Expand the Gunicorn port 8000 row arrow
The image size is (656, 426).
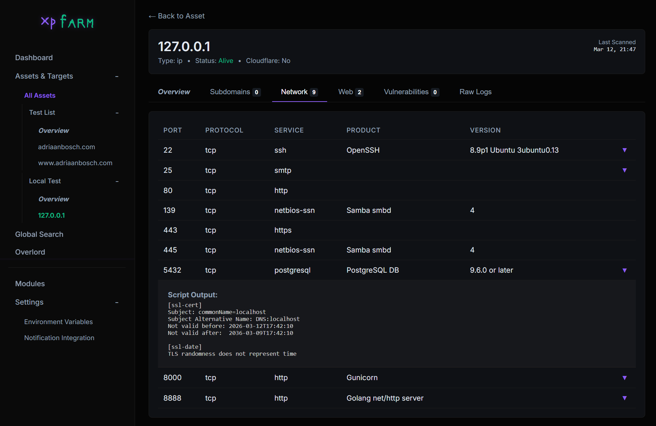[x=624, y=378]
